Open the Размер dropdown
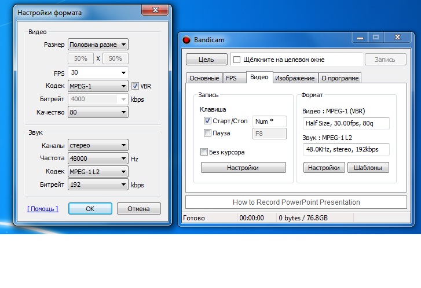Viewport: 421px width, 288px height. tap(98, 45)
